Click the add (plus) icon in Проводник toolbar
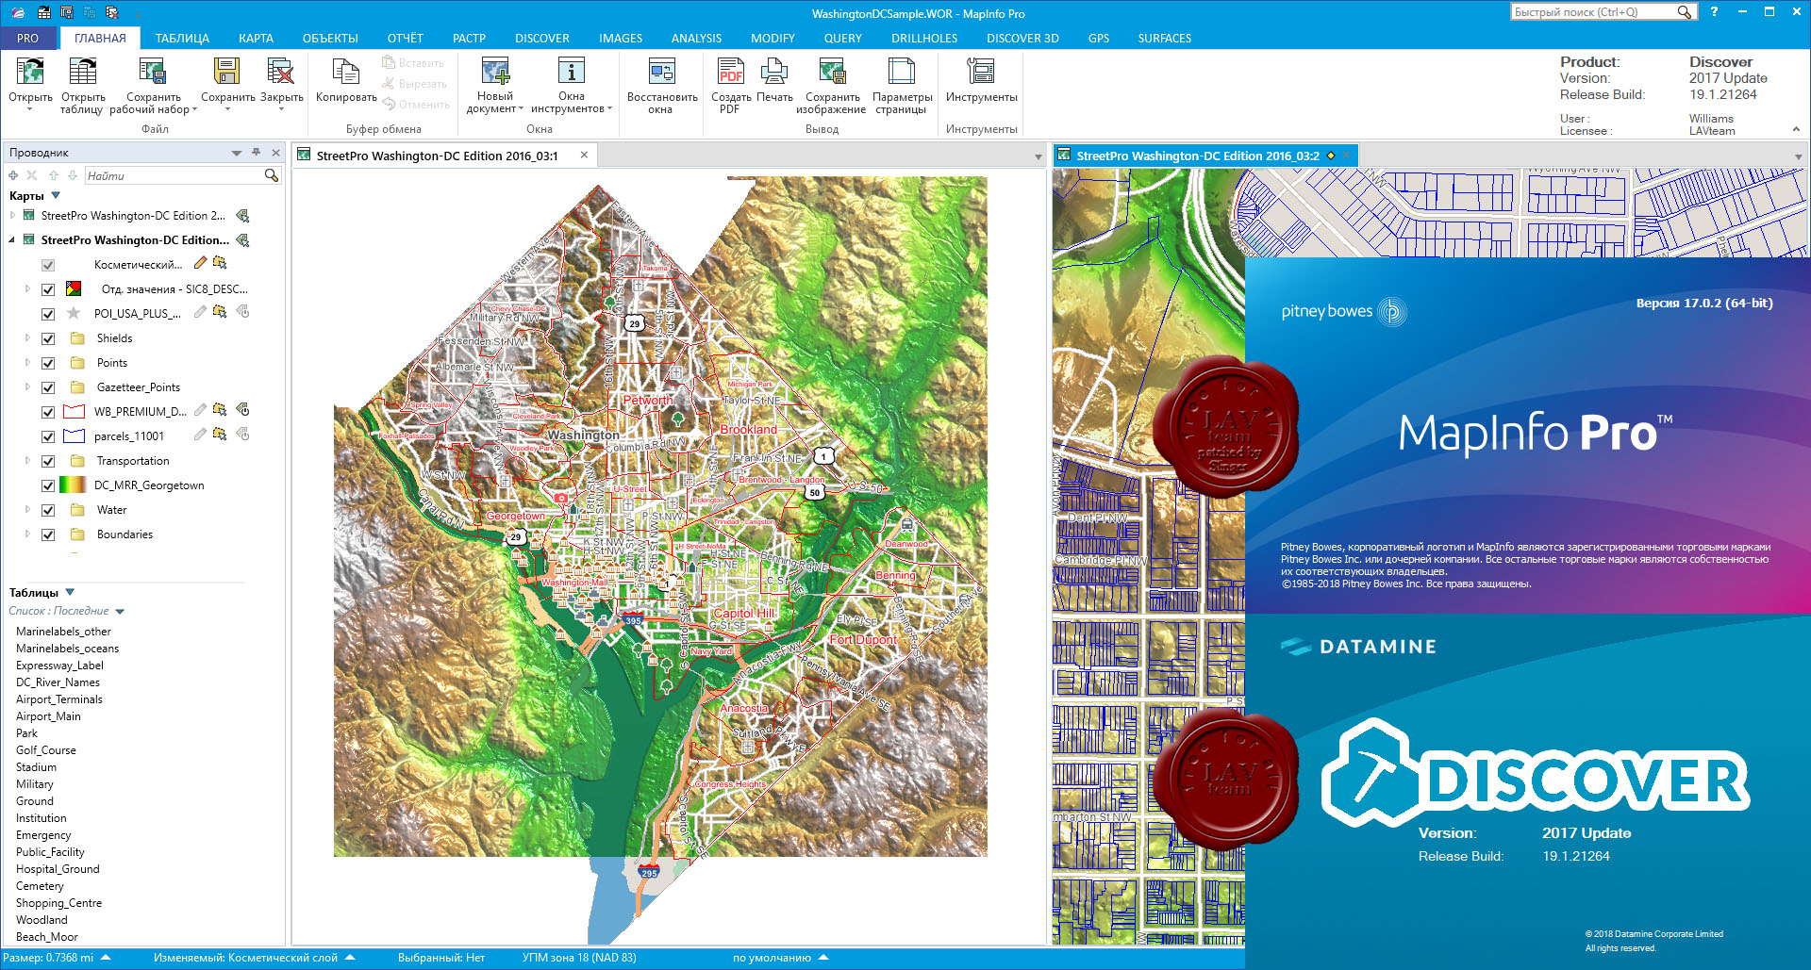This screenshot has width=1811, height=970. point(13,175)
